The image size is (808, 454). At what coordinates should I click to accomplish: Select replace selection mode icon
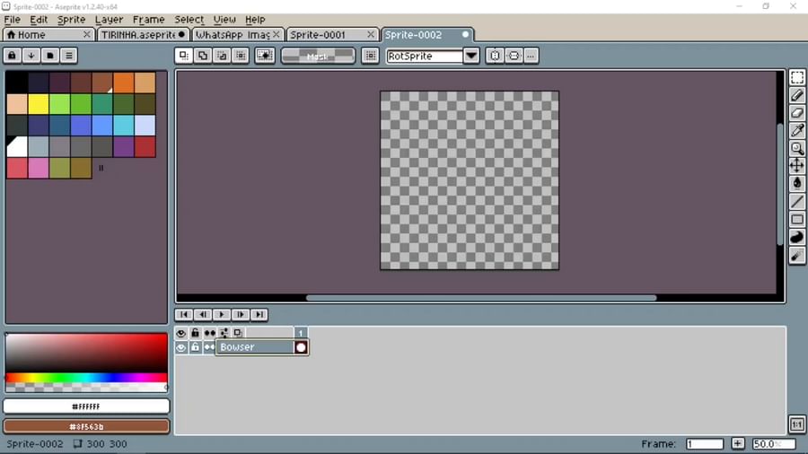click(x=184, y=55)
